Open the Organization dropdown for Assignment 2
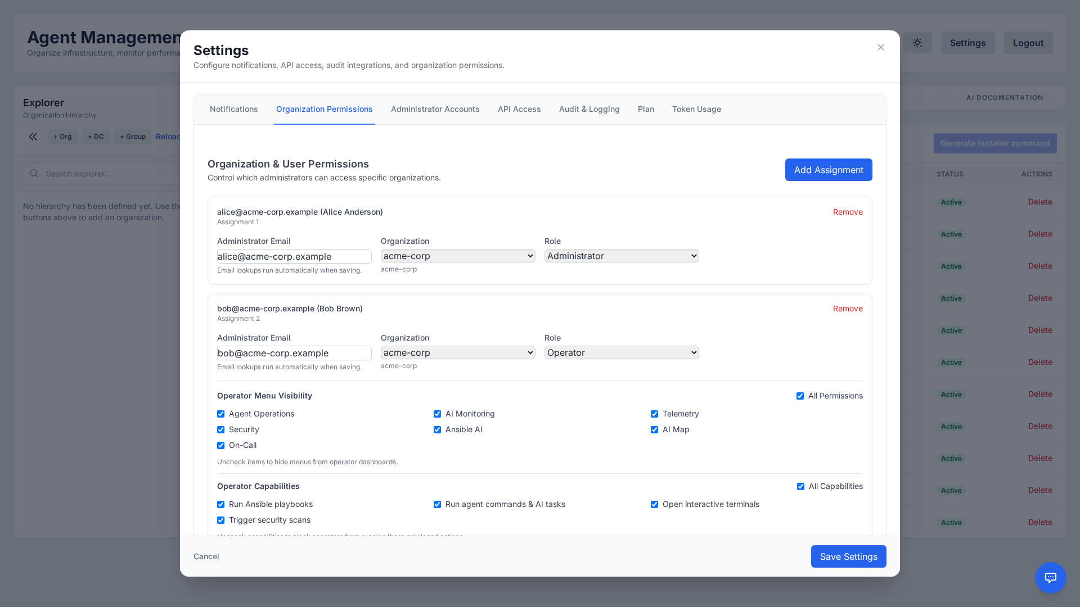Viewport: 1080px width, 607px height. coord(458,352)
